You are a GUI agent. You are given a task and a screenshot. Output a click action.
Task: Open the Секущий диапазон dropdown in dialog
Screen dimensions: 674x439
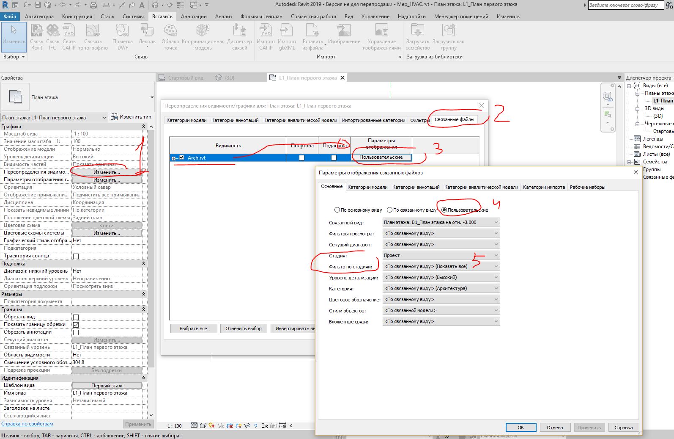click(x=441, y=244)
